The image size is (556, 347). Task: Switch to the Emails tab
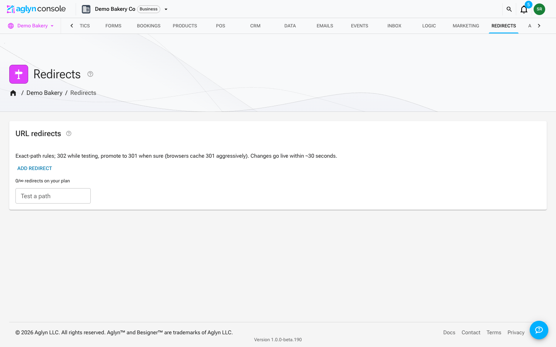(x=325, y=26)
